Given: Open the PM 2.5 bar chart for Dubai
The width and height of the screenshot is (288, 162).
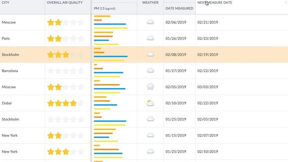Looking at the screenshot, I should [105, 103].
